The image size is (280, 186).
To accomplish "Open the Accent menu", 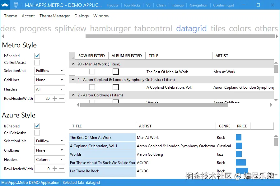I will [28, 16].
